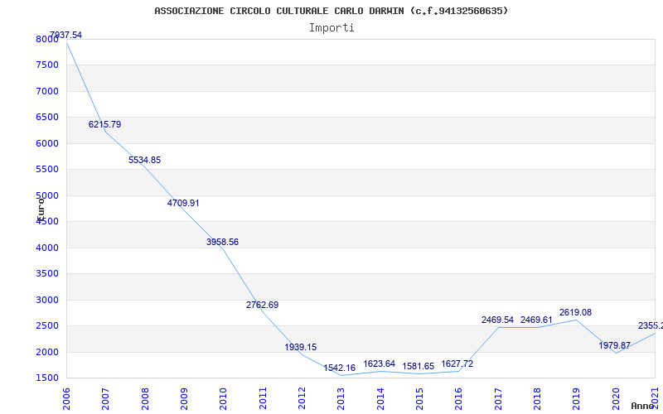Click data label 2619.08
663x414 pixels.
point(575,313)
